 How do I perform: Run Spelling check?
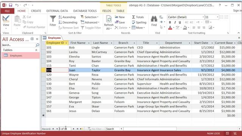pyautogui.click(x=139, y=22)
